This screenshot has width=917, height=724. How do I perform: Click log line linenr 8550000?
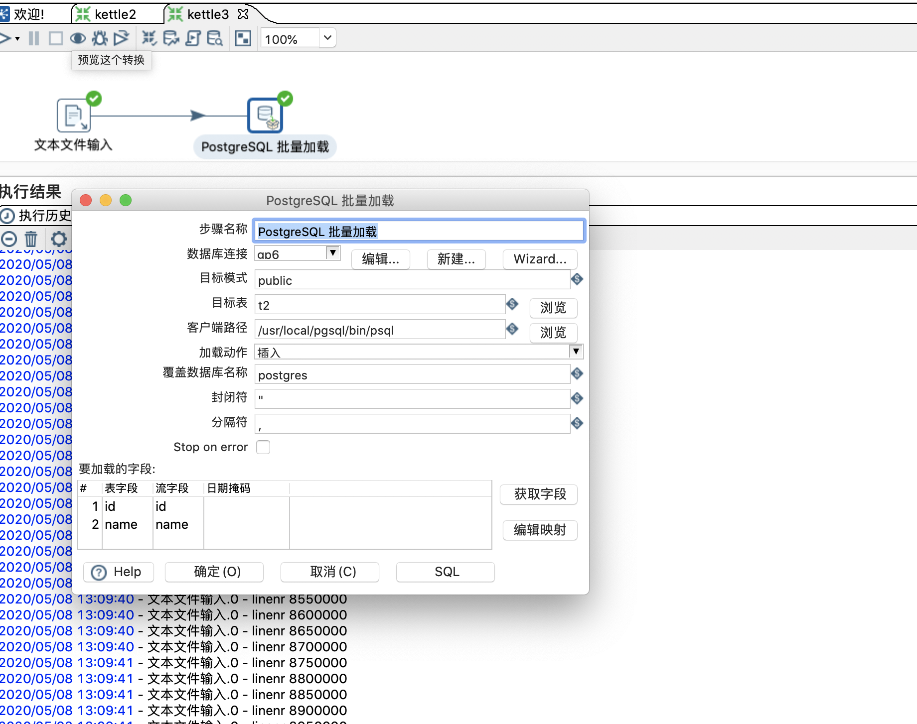pyautogui.click(x=173, y=599)
